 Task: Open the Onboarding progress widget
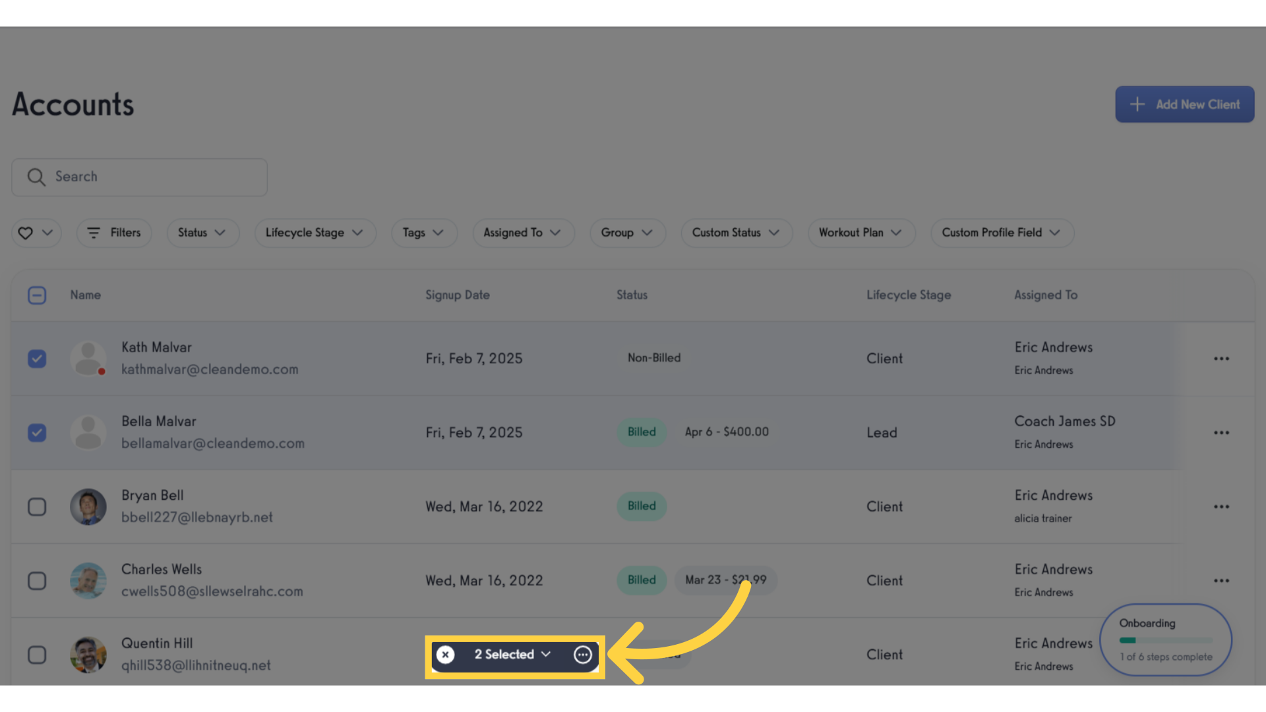1166,639
